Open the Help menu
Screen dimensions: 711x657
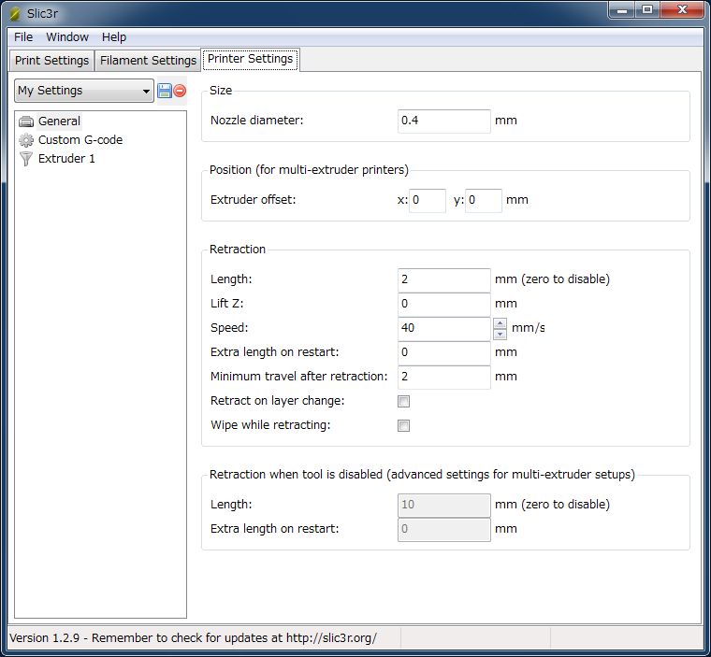point(114,37)
